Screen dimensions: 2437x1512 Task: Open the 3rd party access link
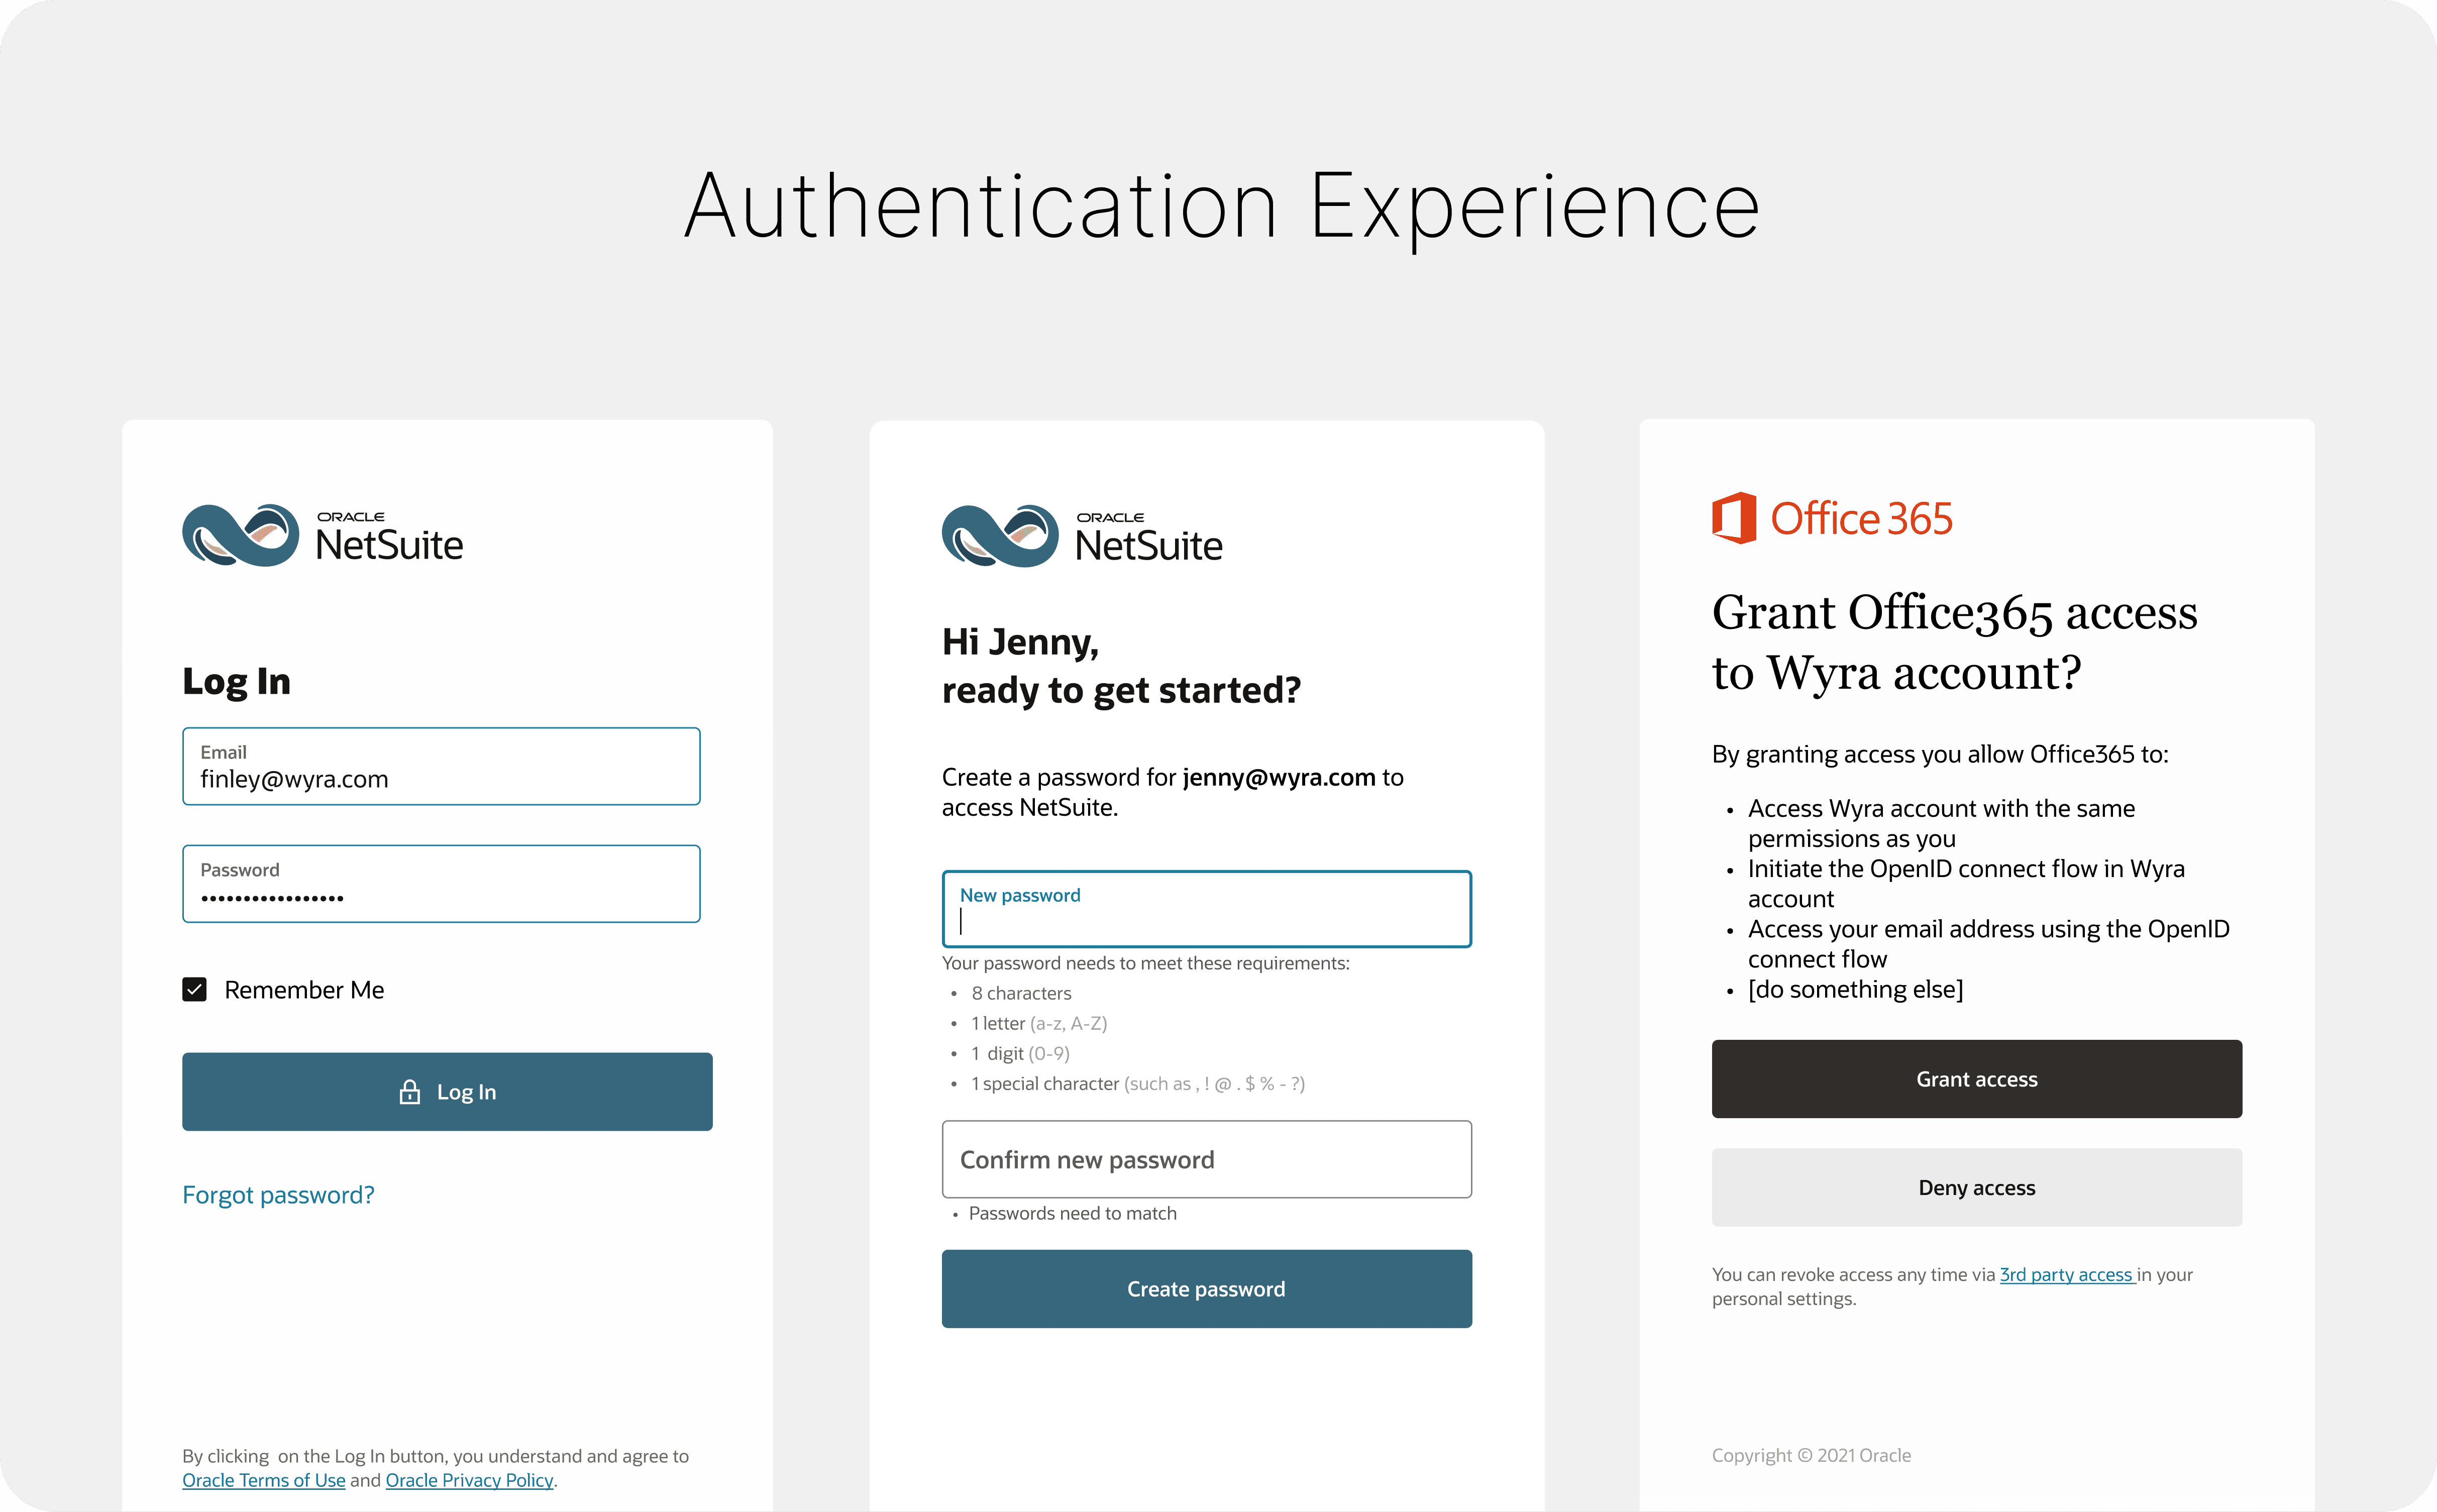pyautogui.click(x=2066, y=1275)
